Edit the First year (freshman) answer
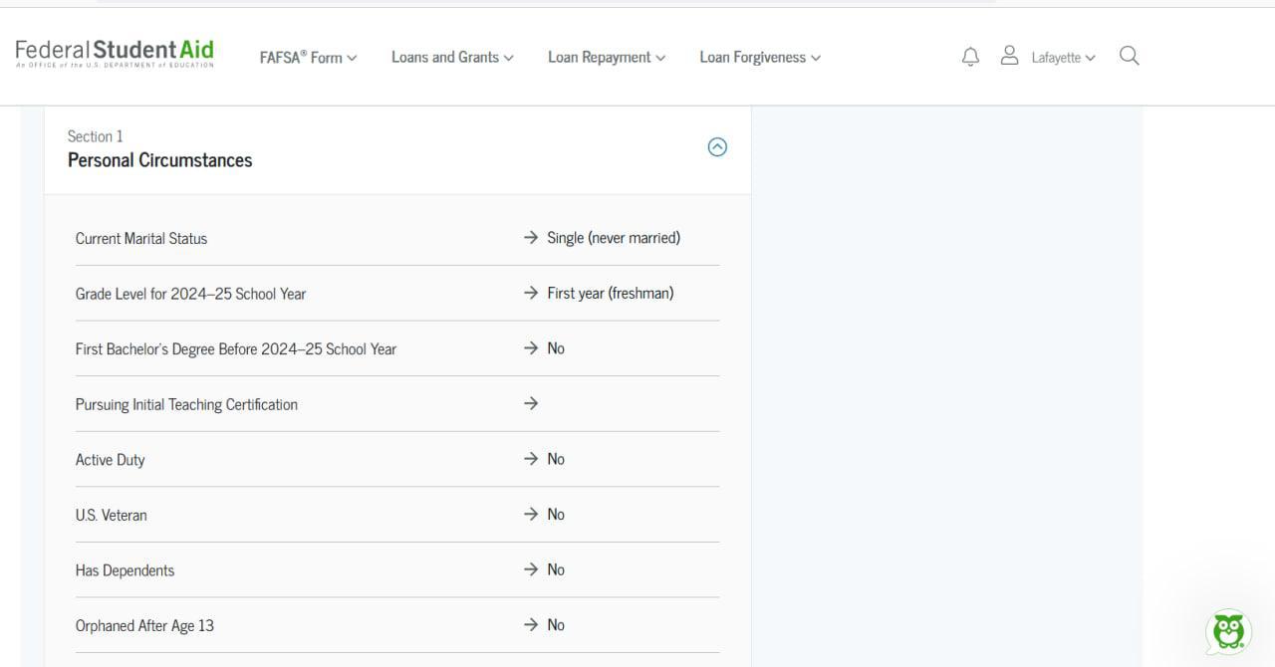The height and width of the screenshot is (667, 1275). (x=610, y=293)
